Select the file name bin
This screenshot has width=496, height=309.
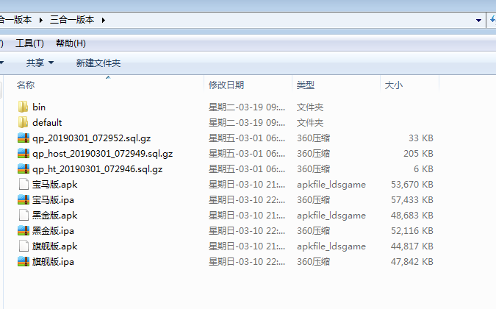[39, 107]
